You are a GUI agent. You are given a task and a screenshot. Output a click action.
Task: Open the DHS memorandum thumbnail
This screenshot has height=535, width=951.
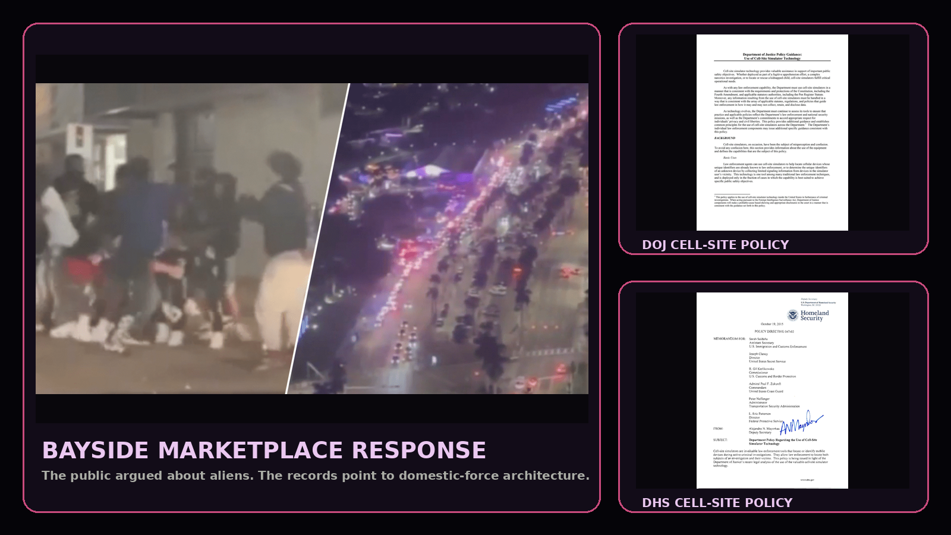(773, 389)
